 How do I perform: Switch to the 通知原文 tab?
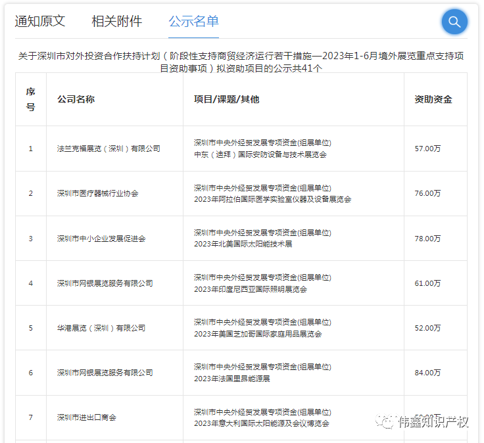pos(40,21)
